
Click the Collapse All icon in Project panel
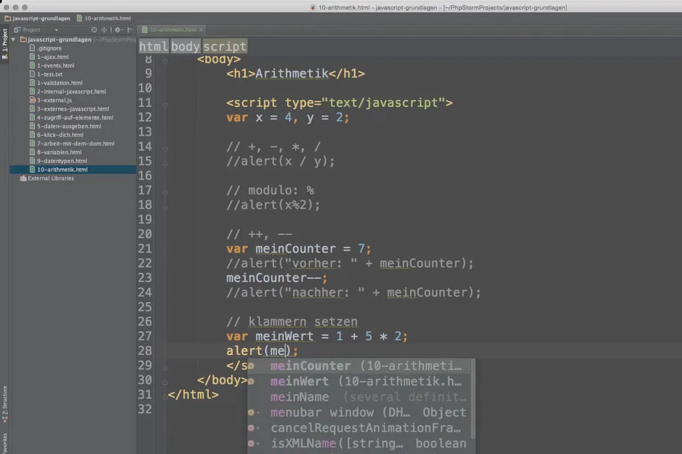[104, 30]
